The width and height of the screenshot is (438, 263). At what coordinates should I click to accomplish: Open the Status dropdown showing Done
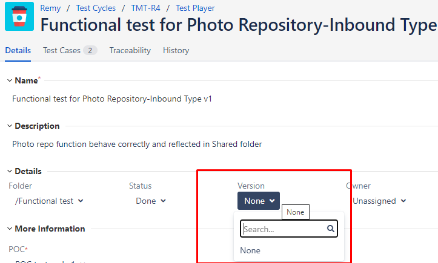(x=151, y=201)
